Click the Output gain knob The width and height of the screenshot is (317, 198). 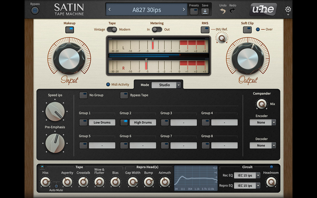point(248,58)
